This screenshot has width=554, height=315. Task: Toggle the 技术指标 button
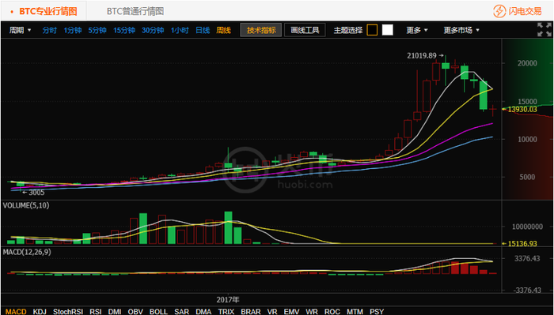pyautogui.click(x=261, y=30)
